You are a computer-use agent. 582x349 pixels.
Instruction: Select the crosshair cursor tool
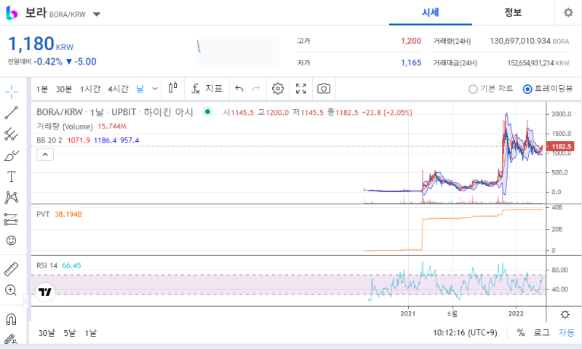point(12,91)
